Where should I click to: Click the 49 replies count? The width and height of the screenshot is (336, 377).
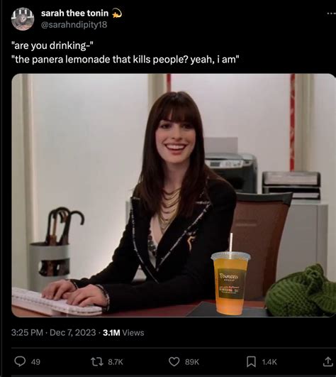click(x=35, y=362)
